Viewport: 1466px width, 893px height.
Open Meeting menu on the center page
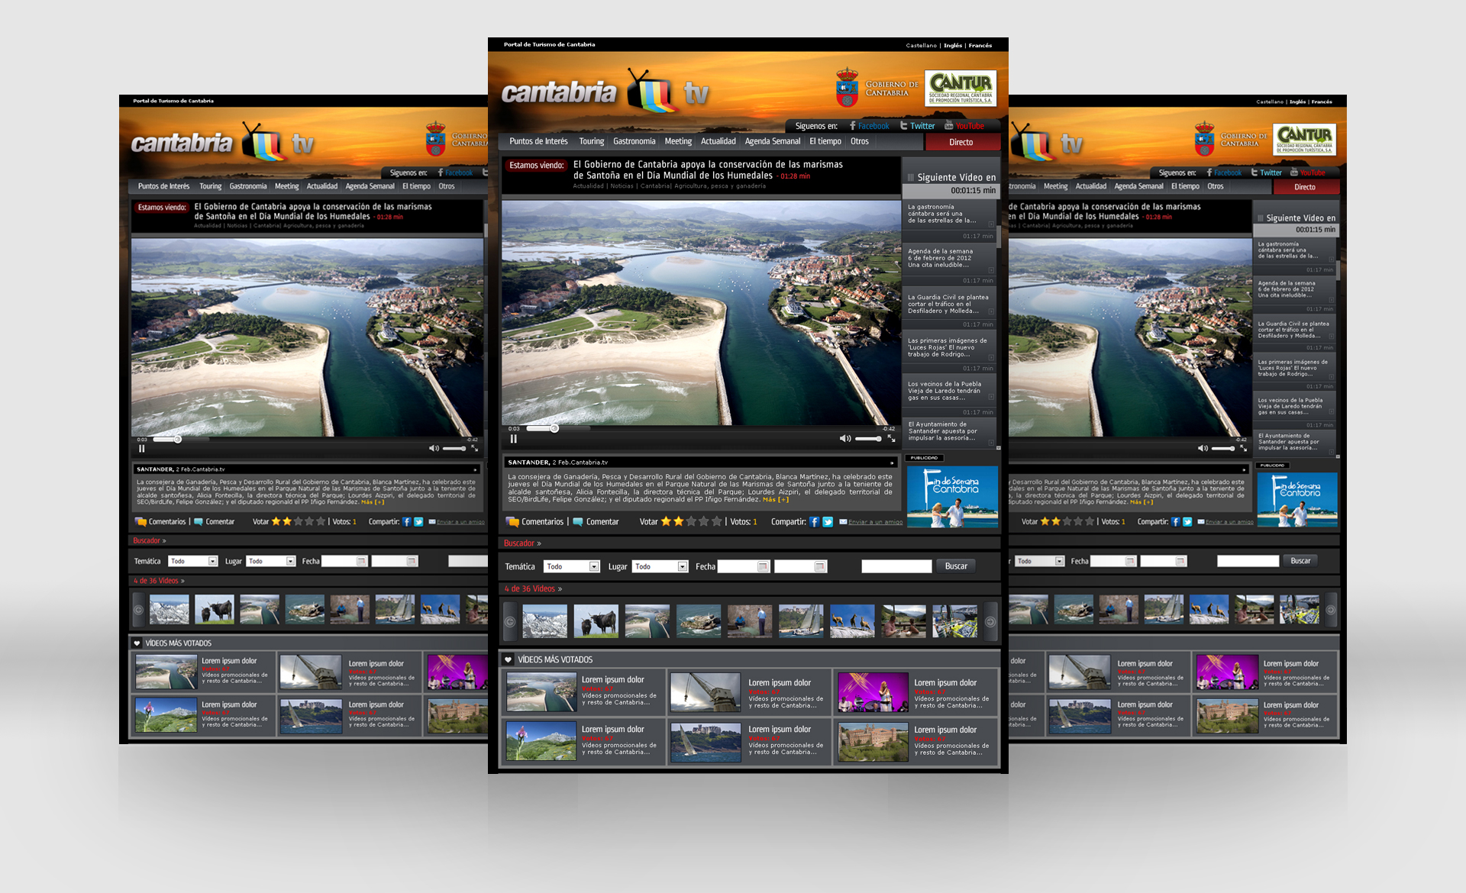(x=678, y=141)
